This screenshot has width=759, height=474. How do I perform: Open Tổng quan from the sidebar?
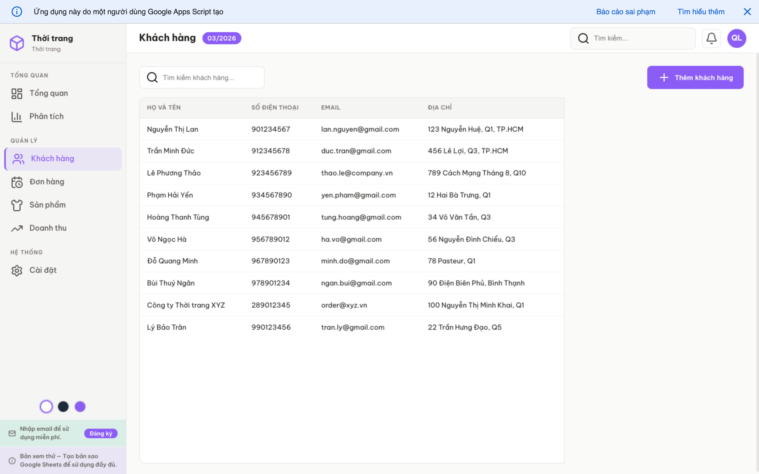coord(48,93)
